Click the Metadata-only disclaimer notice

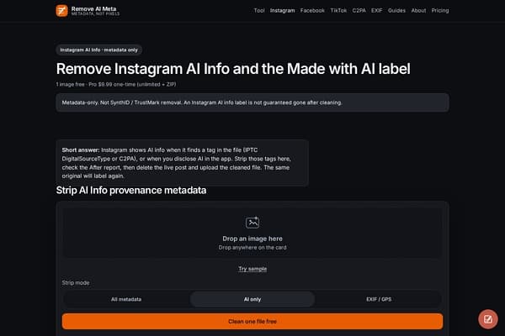pyautogui.click(x=252, y=102)
